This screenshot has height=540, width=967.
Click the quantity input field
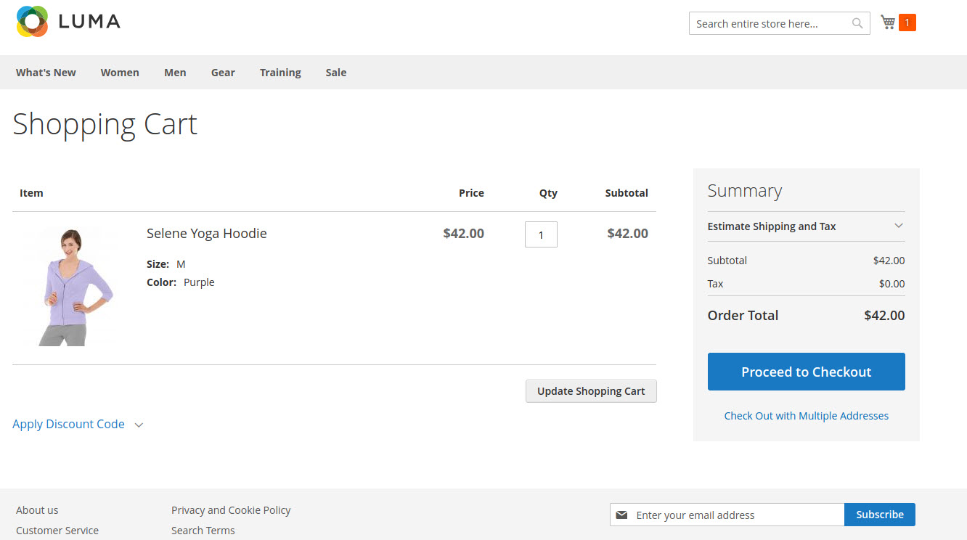click(x=541, y=234)
